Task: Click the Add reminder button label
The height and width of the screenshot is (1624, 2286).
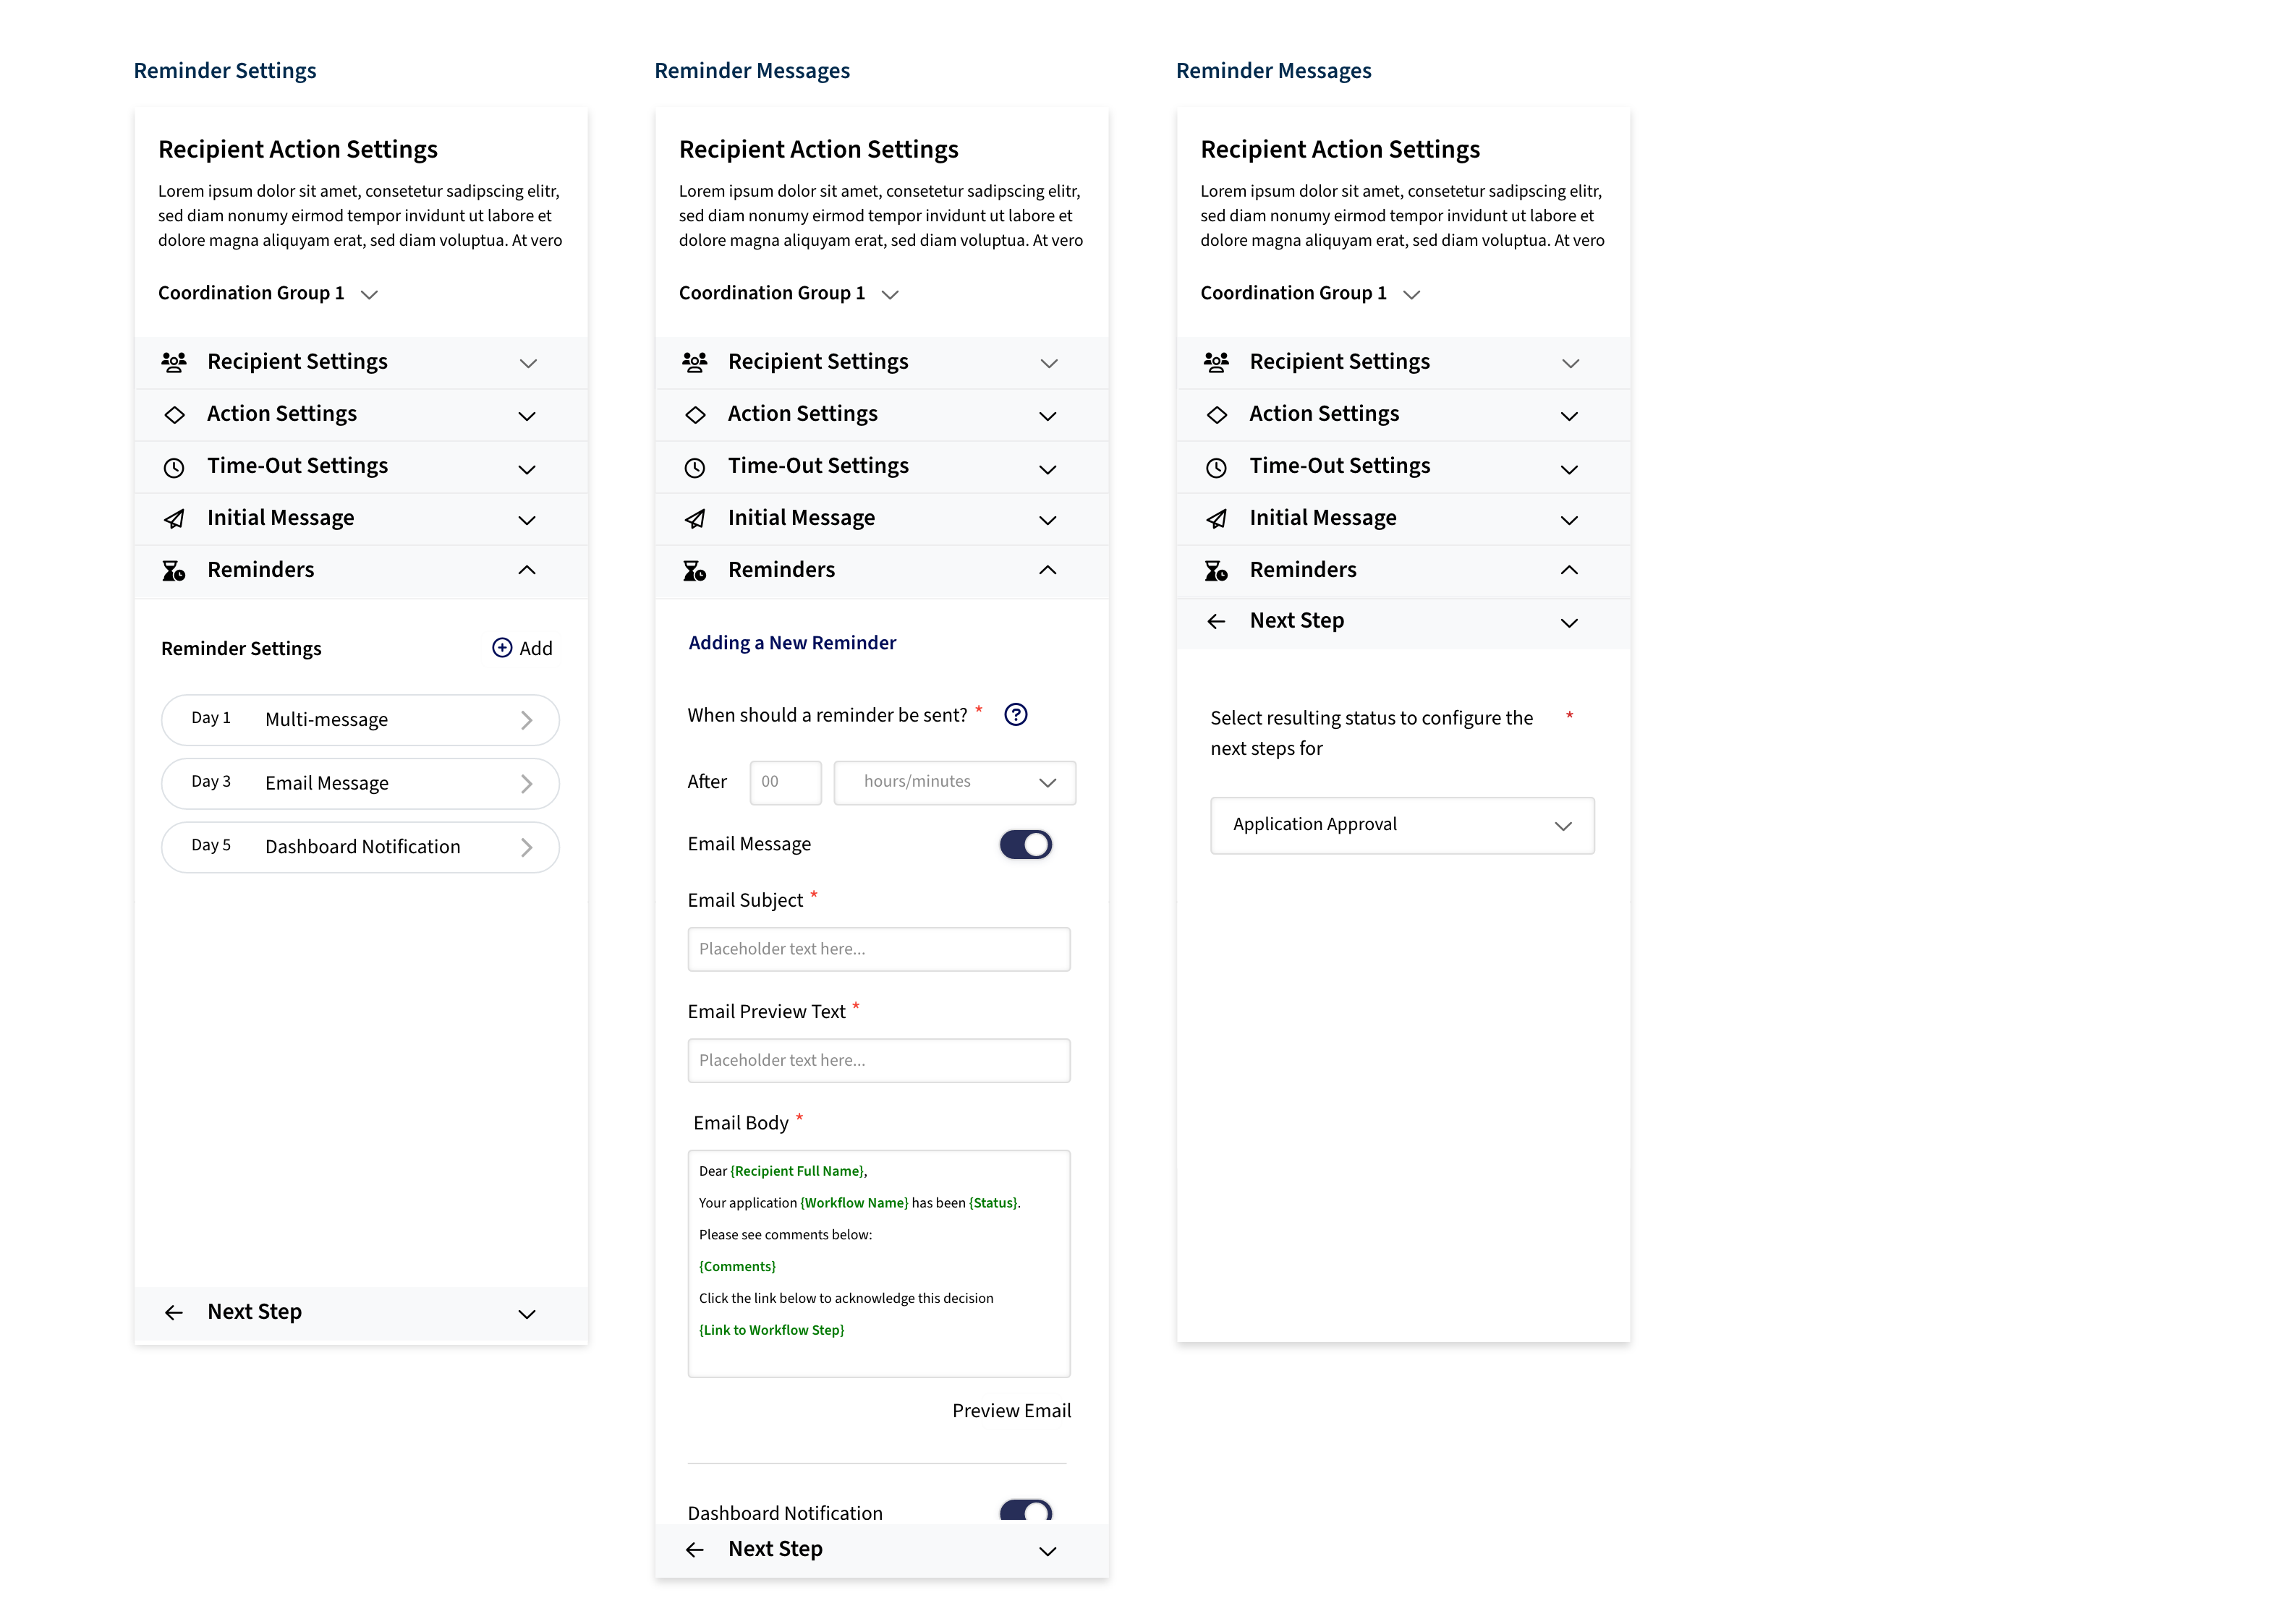Action: [535, 648]
